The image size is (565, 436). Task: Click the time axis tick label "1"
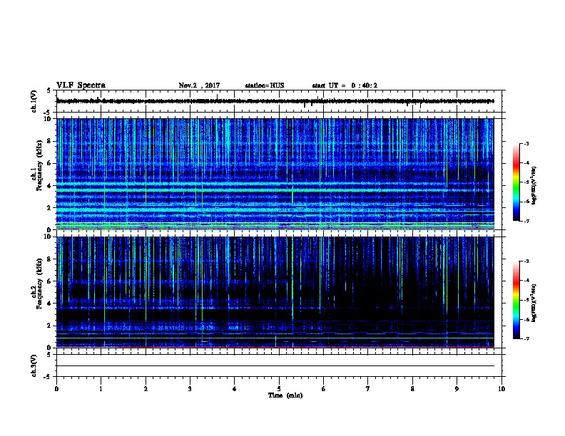[x=101, y=389]
